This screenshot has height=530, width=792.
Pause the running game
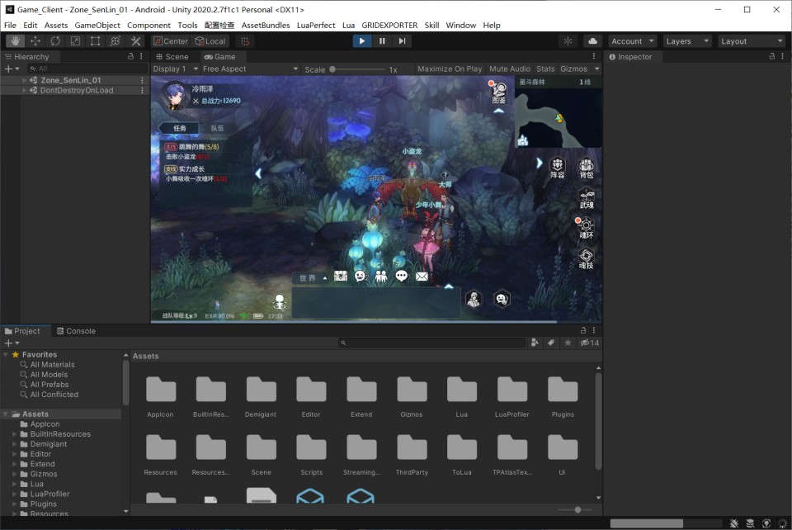(x=382, y=40)
